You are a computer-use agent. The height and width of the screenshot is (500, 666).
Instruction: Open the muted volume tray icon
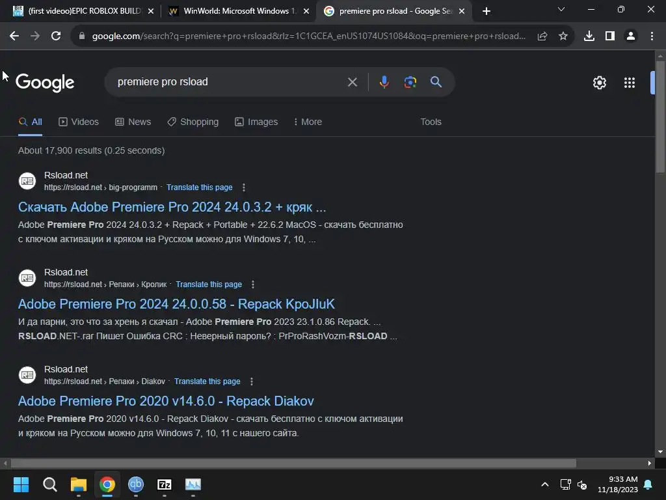pyautogui.click(x=582, y=484)
